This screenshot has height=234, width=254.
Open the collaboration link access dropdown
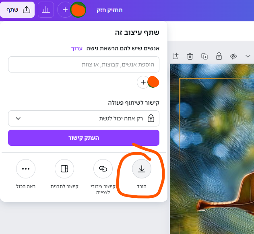[84, 118]
